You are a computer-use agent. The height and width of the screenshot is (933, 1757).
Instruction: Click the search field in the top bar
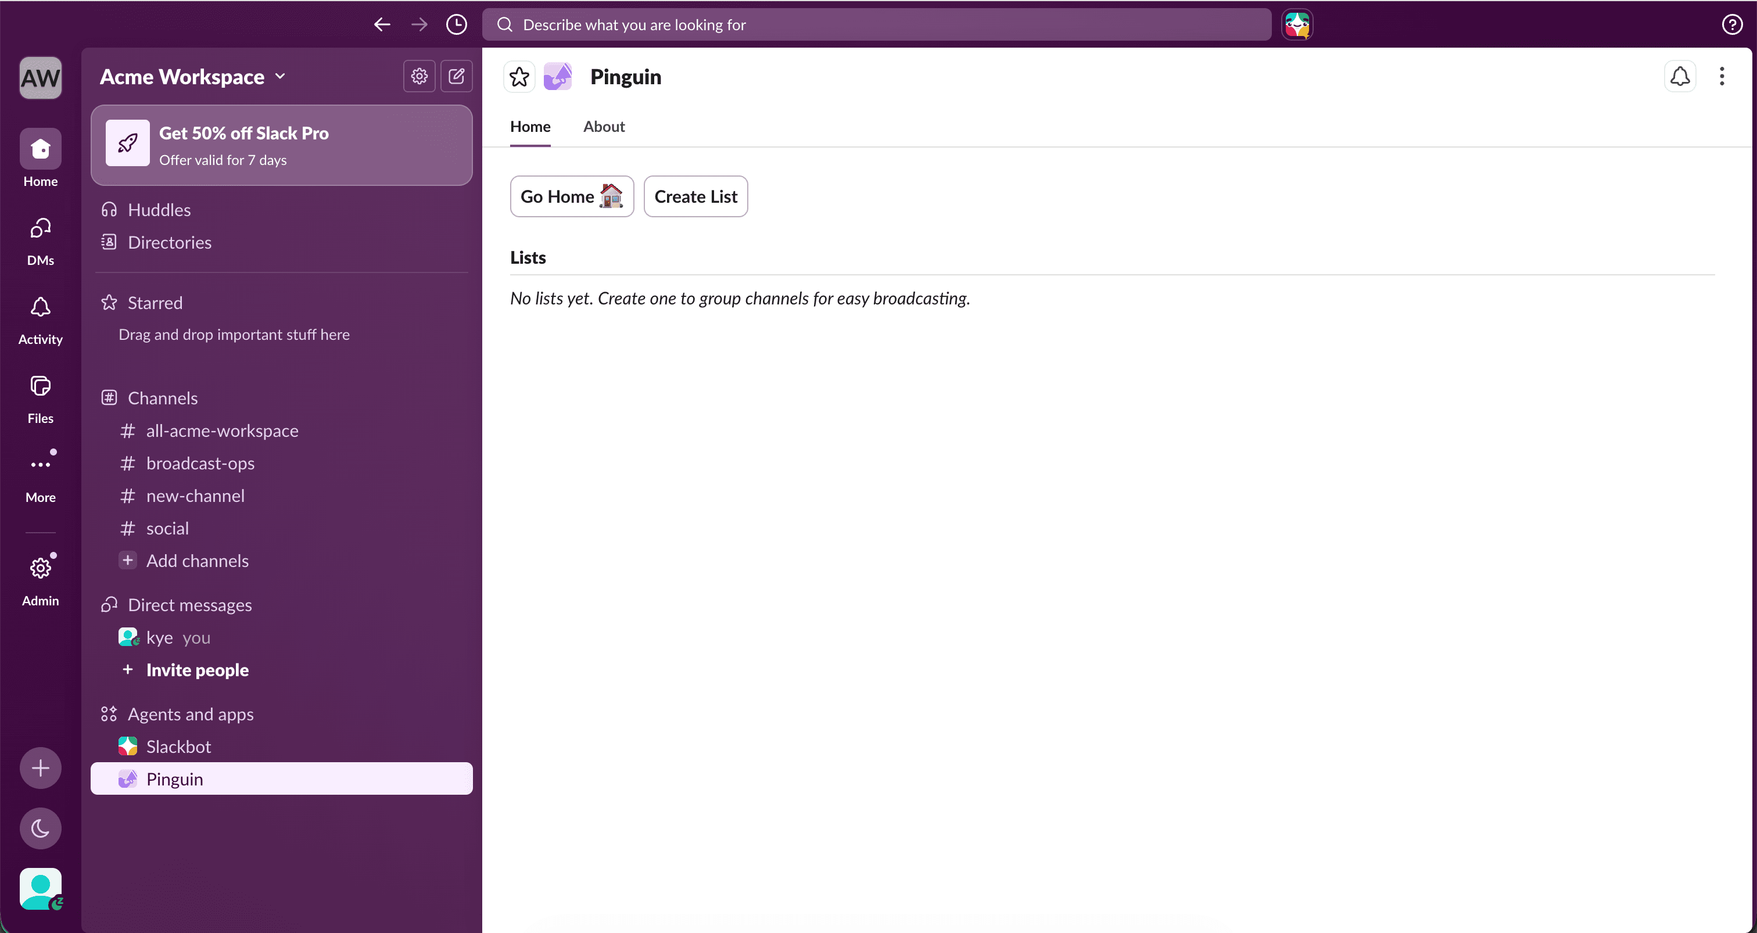(876, 24)
